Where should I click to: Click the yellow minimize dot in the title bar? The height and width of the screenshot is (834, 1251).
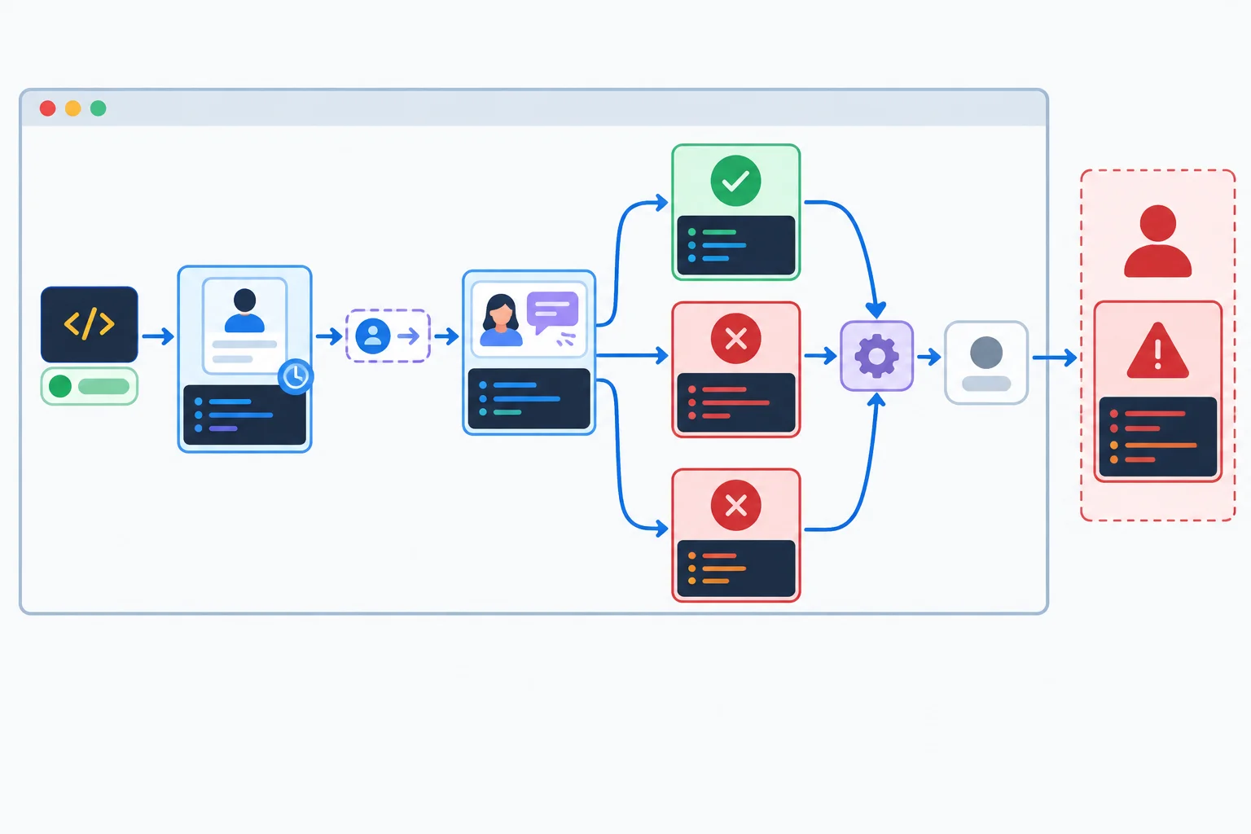pos(73,108)
